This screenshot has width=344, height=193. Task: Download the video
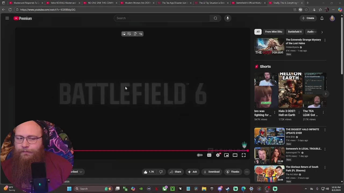212,172
